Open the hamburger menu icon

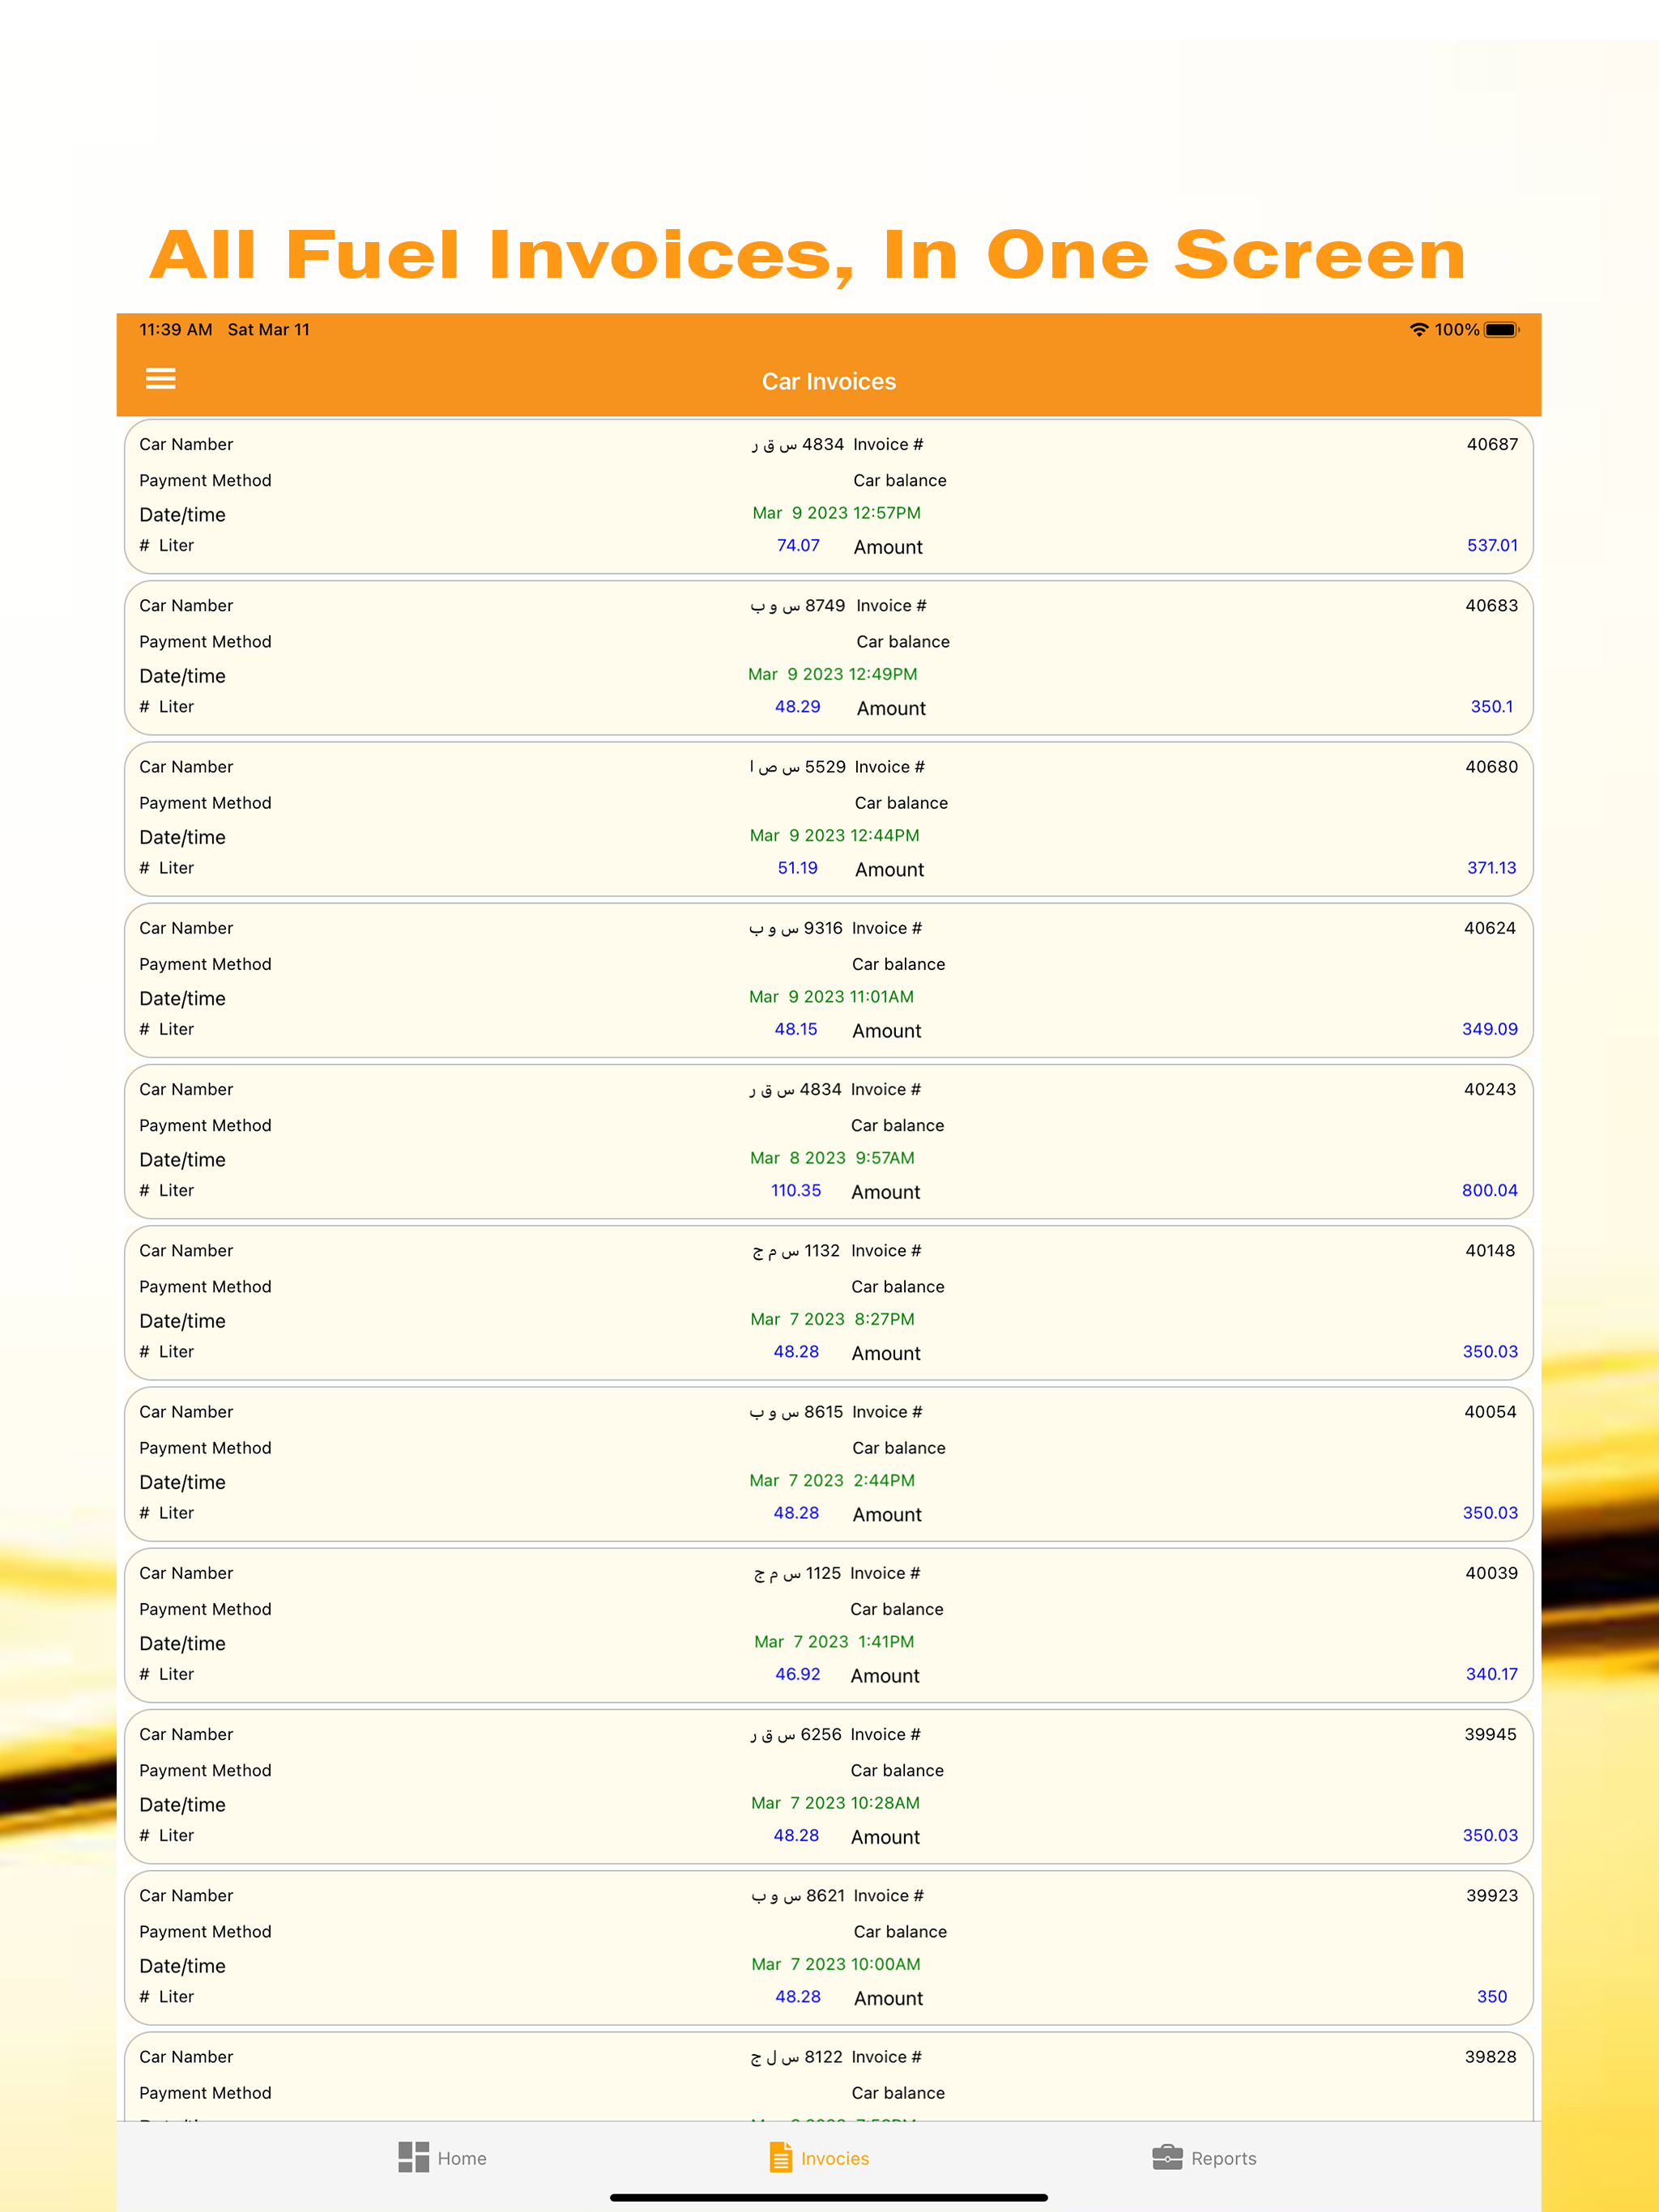click(x=160, y=379)
